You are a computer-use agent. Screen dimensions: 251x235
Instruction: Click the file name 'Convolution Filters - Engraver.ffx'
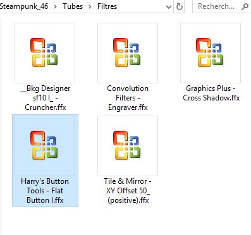click(x=128, y=98)
